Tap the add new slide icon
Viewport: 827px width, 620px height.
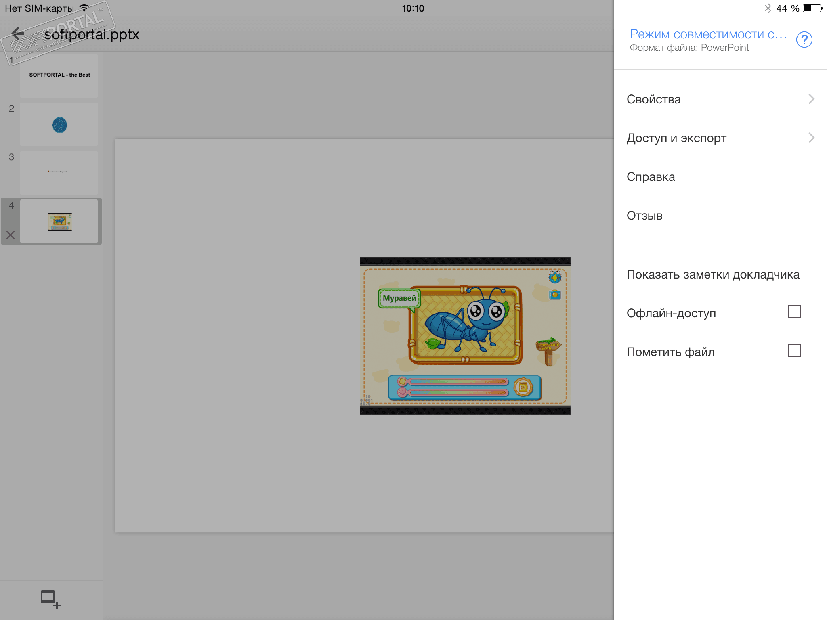[50, 599]
